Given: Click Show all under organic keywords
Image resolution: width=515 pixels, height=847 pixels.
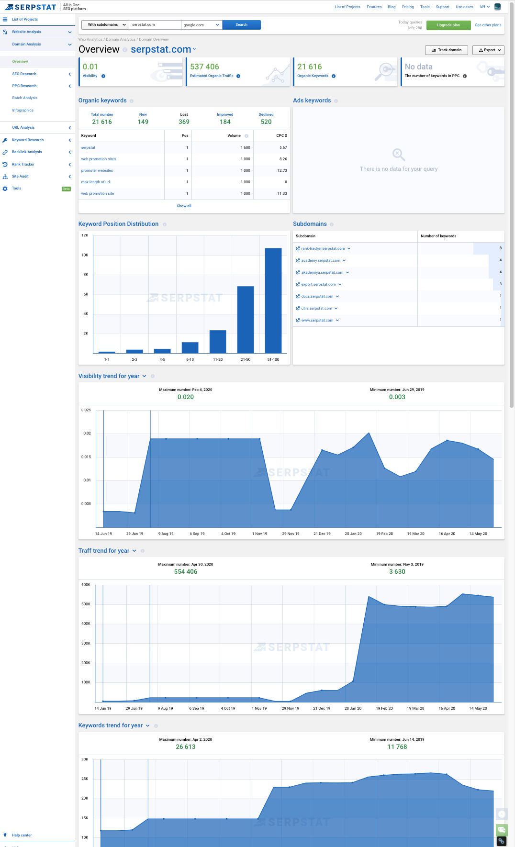Looking at the screenshot, I should [184, 206].
